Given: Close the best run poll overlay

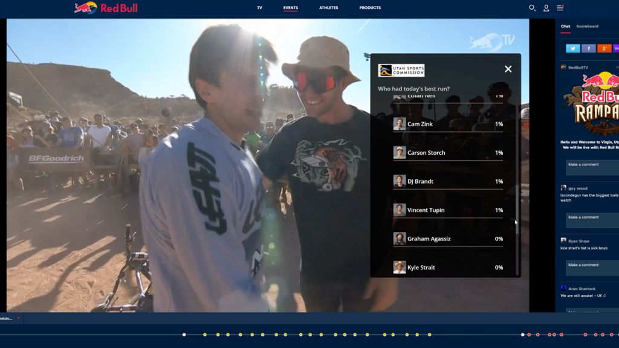Looking at the screenshot, I should tap(508, 69).
